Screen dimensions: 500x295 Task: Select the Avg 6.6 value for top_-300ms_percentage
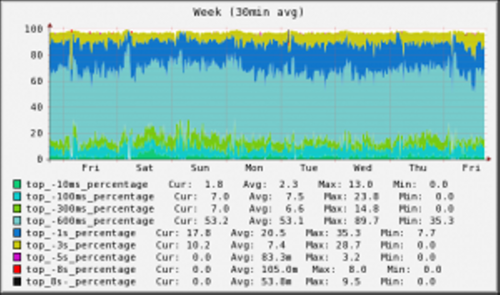295,209
